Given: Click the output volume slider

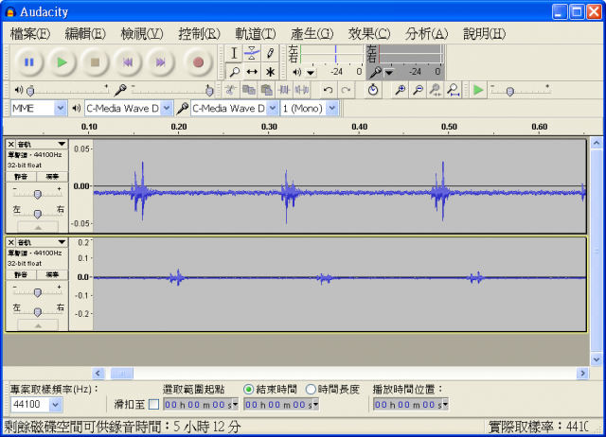Looking at the screenshot, I should coord(67,91).
